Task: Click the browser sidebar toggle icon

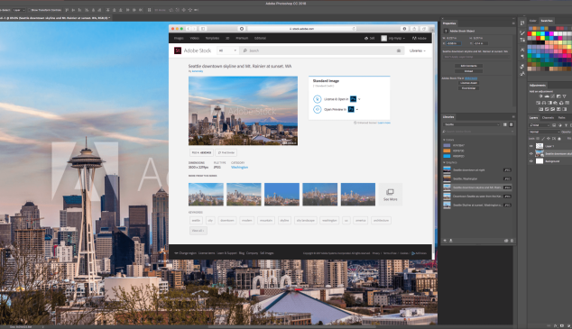Action: pos(203,29)
